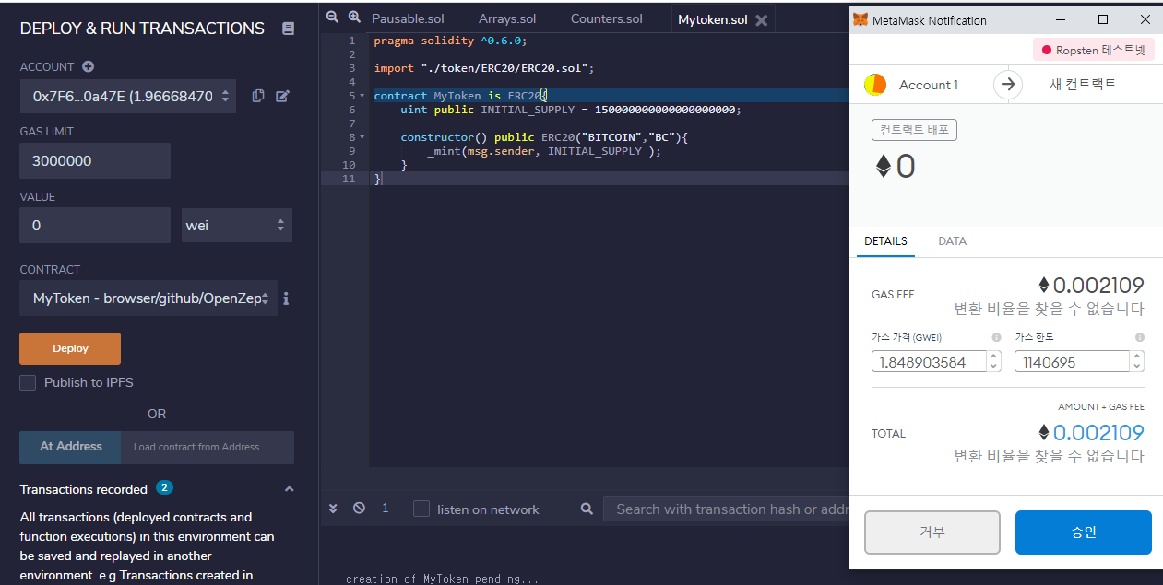Click the Account 1 name label
Viewport: 1163px width, 585px height.
click(928, 85)
